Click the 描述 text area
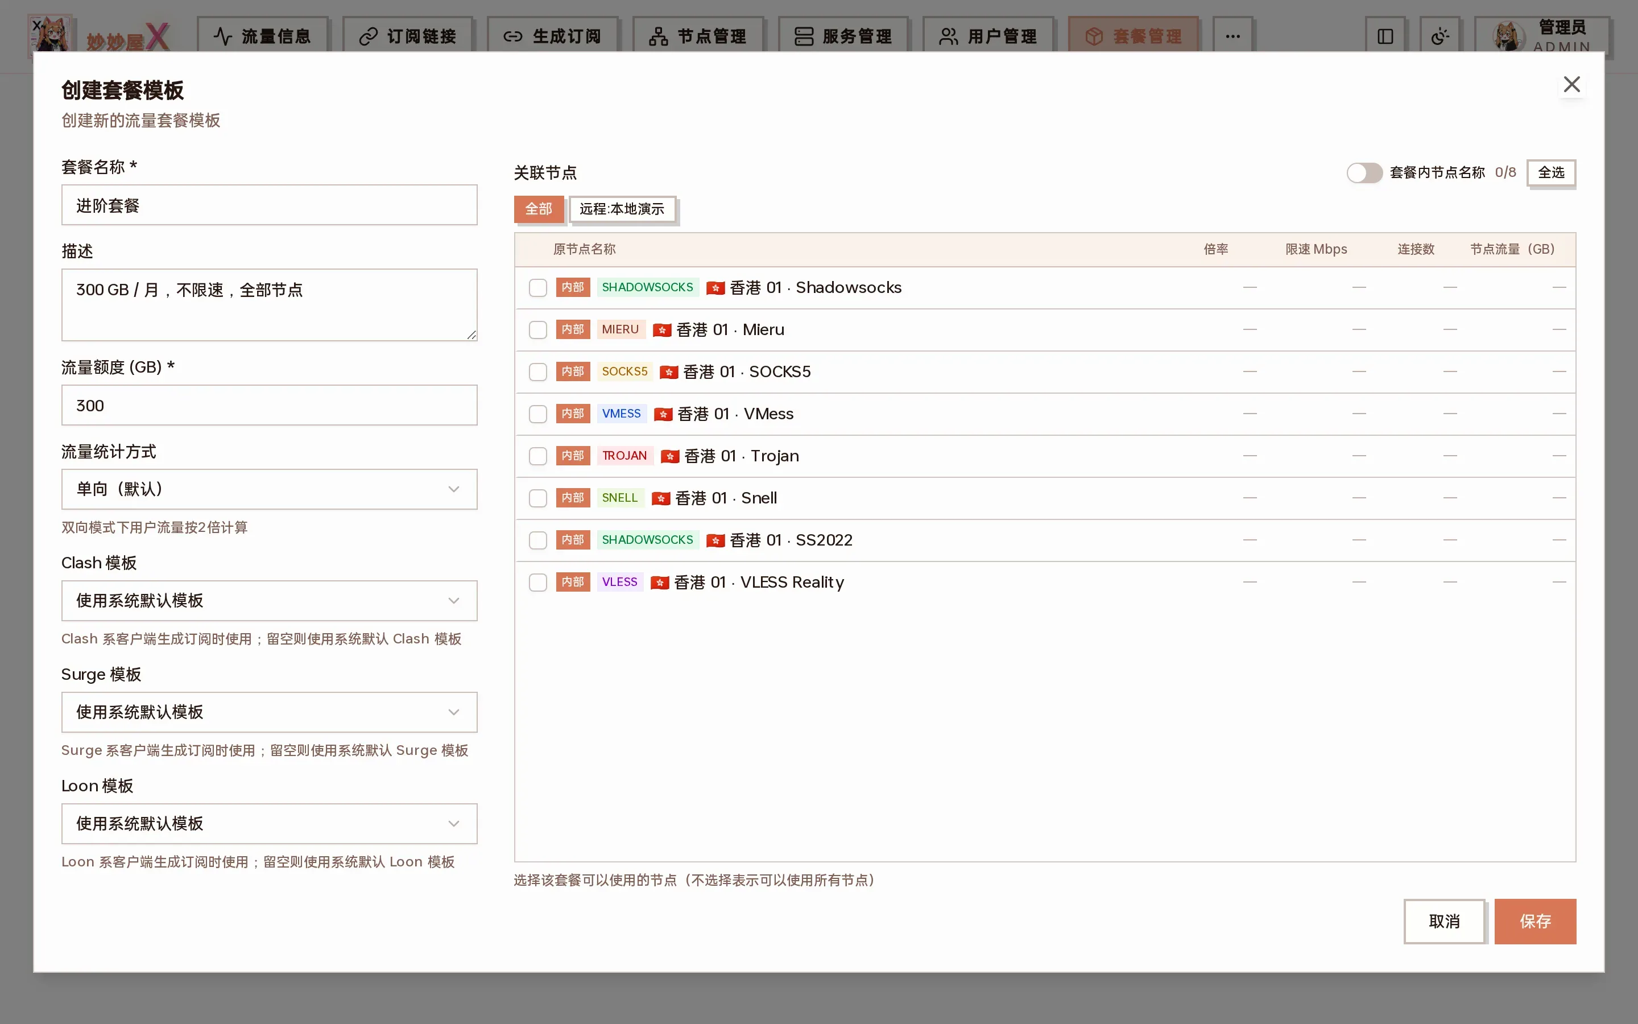Screen dimensions: 1638x1024 coord(268,305)
